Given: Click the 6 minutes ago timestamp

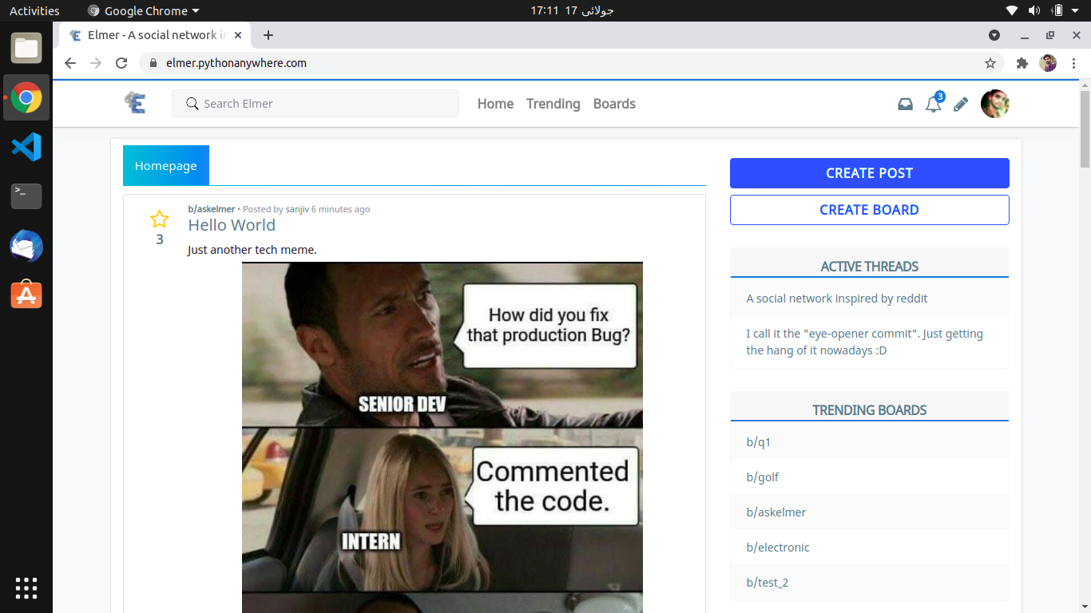Looking at the screenshot, I should [341, 209].
